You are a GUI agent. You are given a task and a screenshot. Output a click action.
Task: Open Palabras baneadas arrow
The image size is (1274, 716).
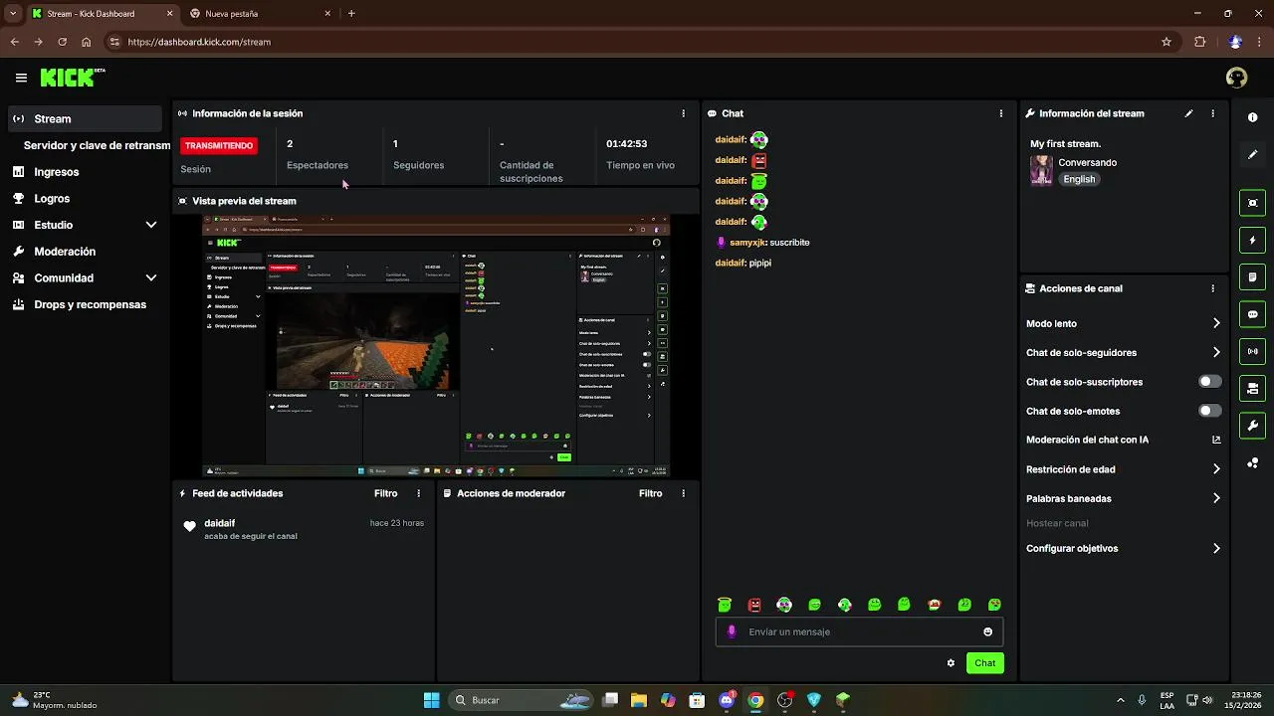[x=1215, y=498]
